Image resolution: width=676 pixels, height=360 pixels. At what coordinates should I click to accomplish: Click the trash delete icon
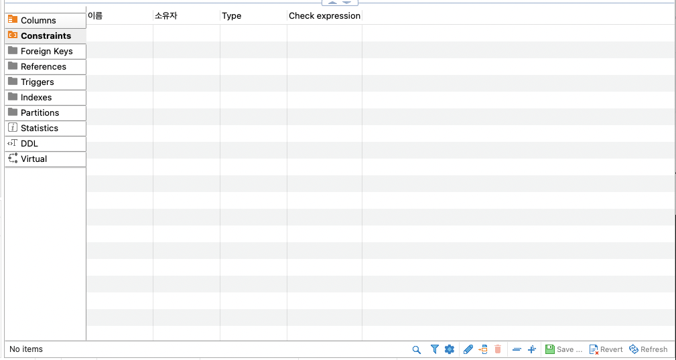[x=498, y=349]
